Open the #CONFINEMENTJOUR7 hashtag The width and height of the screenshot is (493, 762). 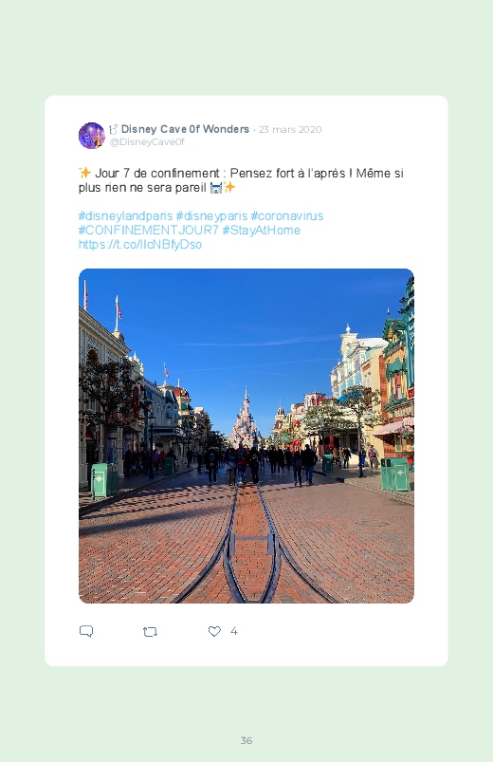tap(149, 230)
